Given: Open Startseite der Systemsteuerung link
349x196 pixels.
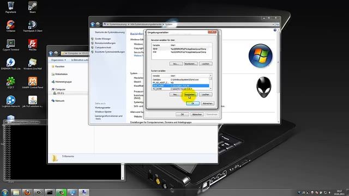Looking at the screenshot, I should click(110, 32).
